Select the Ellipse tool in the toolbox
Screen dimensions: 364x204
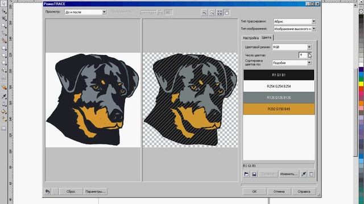[4, 56]
